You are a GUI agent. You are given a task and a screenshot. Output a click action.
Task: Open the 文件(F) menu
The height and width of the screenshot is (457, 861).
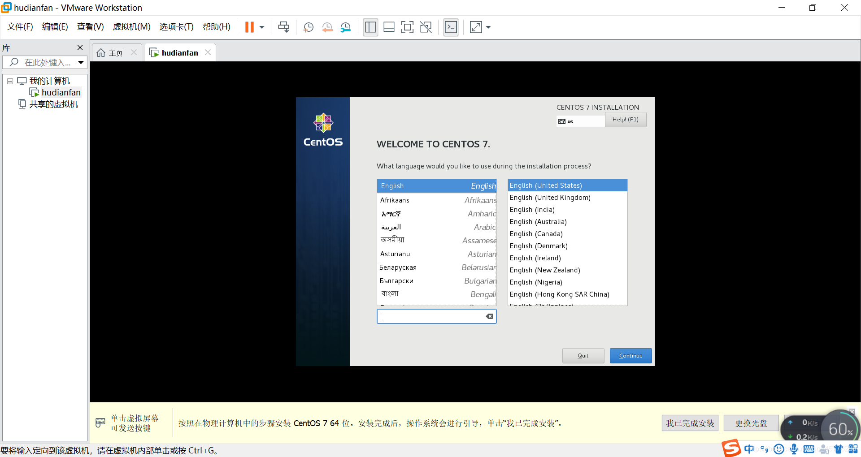(20, 27)
